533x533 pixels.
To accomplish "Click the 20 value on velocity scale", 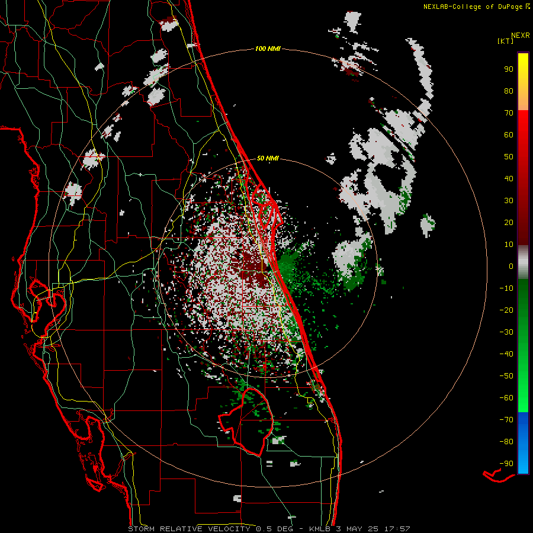I will (509, 223).
